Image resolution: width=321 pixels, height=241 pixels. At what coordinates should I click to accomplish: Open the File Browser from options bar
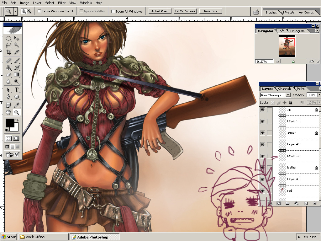pos(256,12)
